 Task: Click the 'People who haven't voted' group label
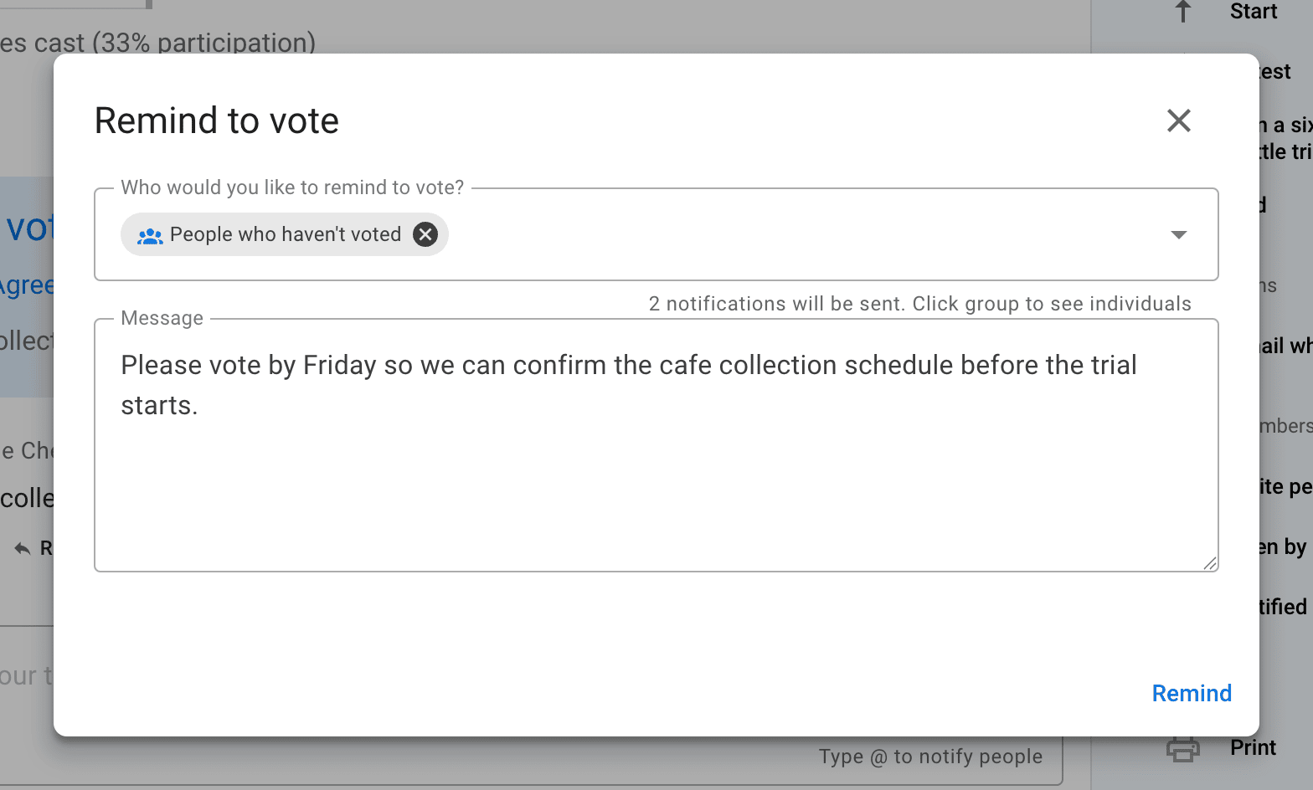(x=286, y=234)
